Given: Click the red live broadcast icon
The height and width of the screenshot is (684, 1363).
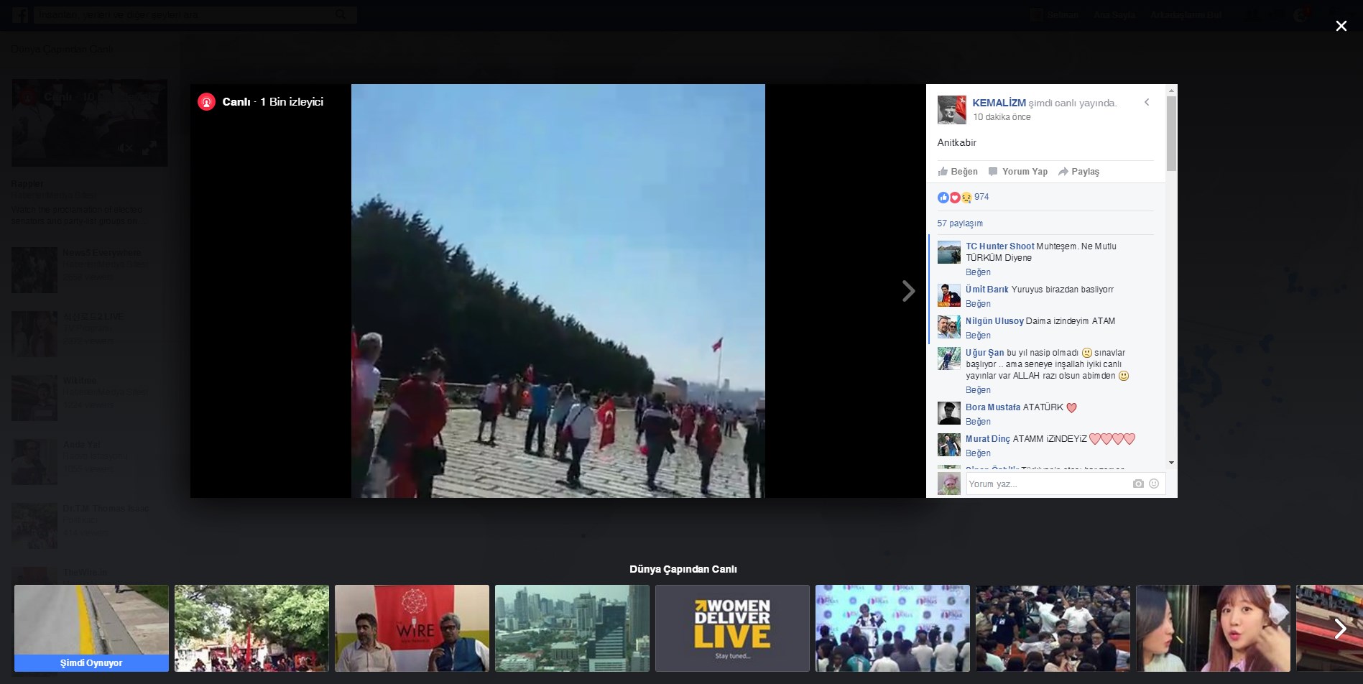Looking at the screenshot, I should pyautogui.click(x=206, y=102).
